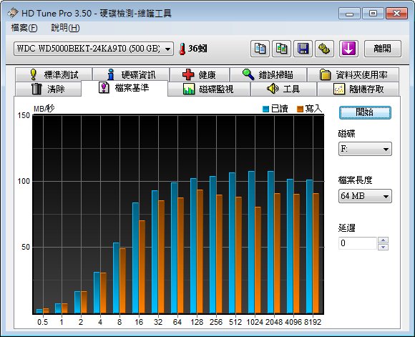
Task: Expand the 磁碟 F: drive dropdown
Action: point(365,149)
